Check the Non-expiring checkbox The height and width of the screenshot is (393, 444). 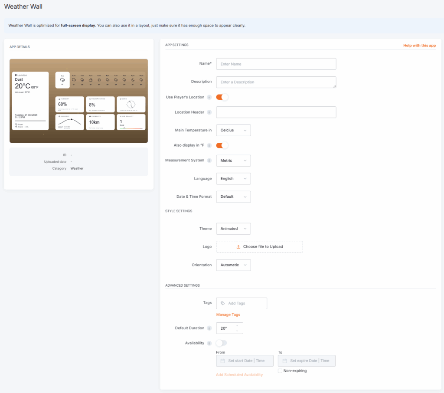[x=280, y=371]
